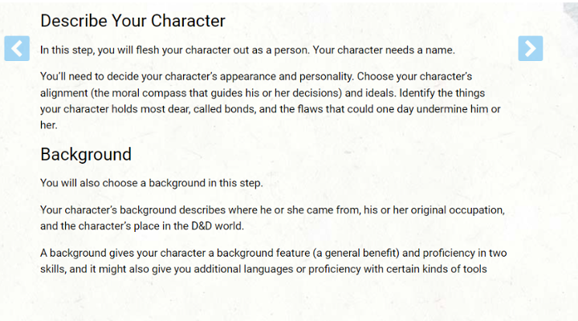
Task: Click the 'Describe Your Character' heading
Action: click(x=132, y=21)
